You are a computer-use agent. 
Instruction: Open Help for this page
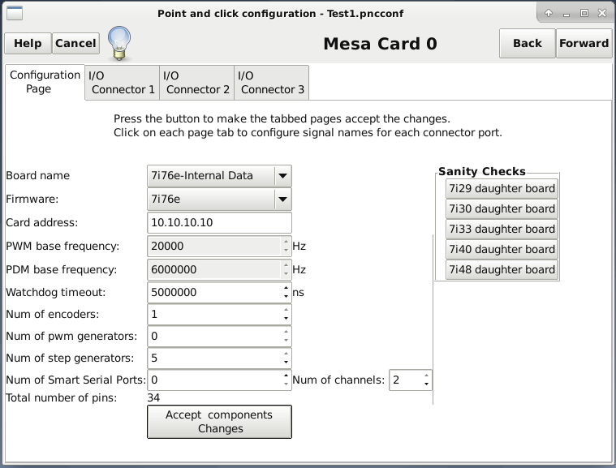point(28,43)
